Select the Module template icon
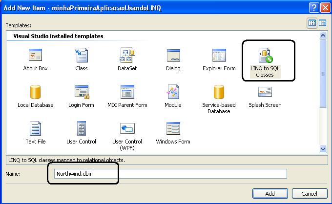Viewport: 332px width, 204px height. pos(173,92)
